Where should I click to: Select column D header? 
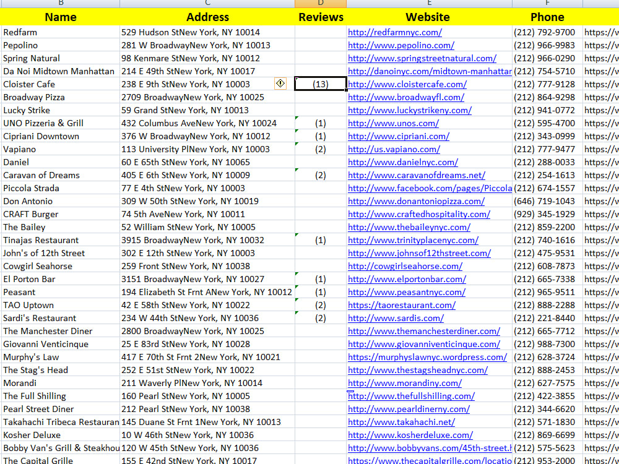pos(321,3)
